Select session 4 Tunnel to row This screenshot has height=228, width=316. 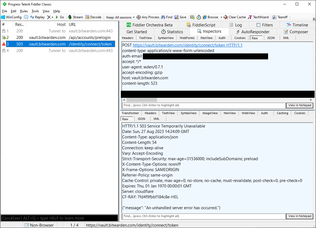click(58, 51)
